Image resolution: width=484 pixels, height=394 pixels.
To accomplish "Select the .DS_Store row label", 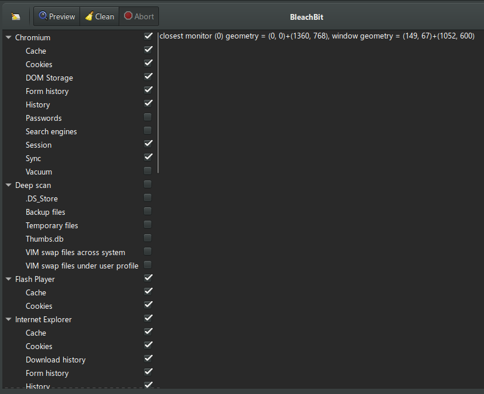I will (42, 199).
